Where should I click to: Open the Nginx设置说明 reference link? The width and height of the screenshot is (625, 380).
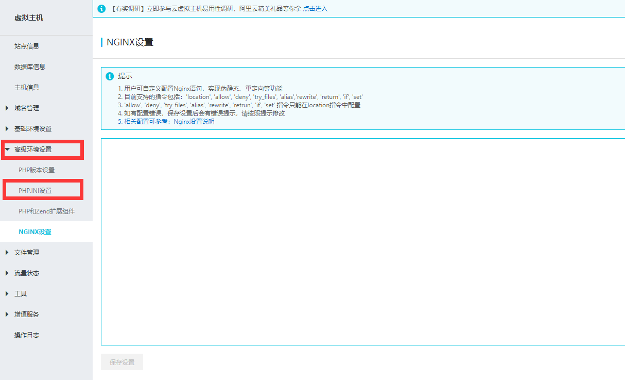point(194,122)
